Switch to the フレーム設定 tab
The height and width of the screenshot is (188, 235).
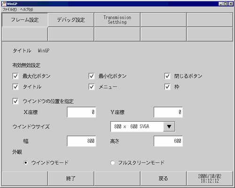[x=24, y=20]
